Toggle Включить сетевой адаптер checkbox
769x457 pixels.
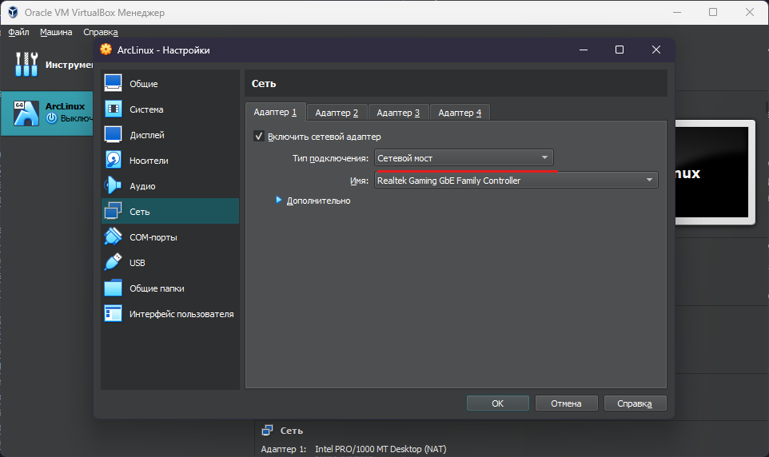point(259,137)
